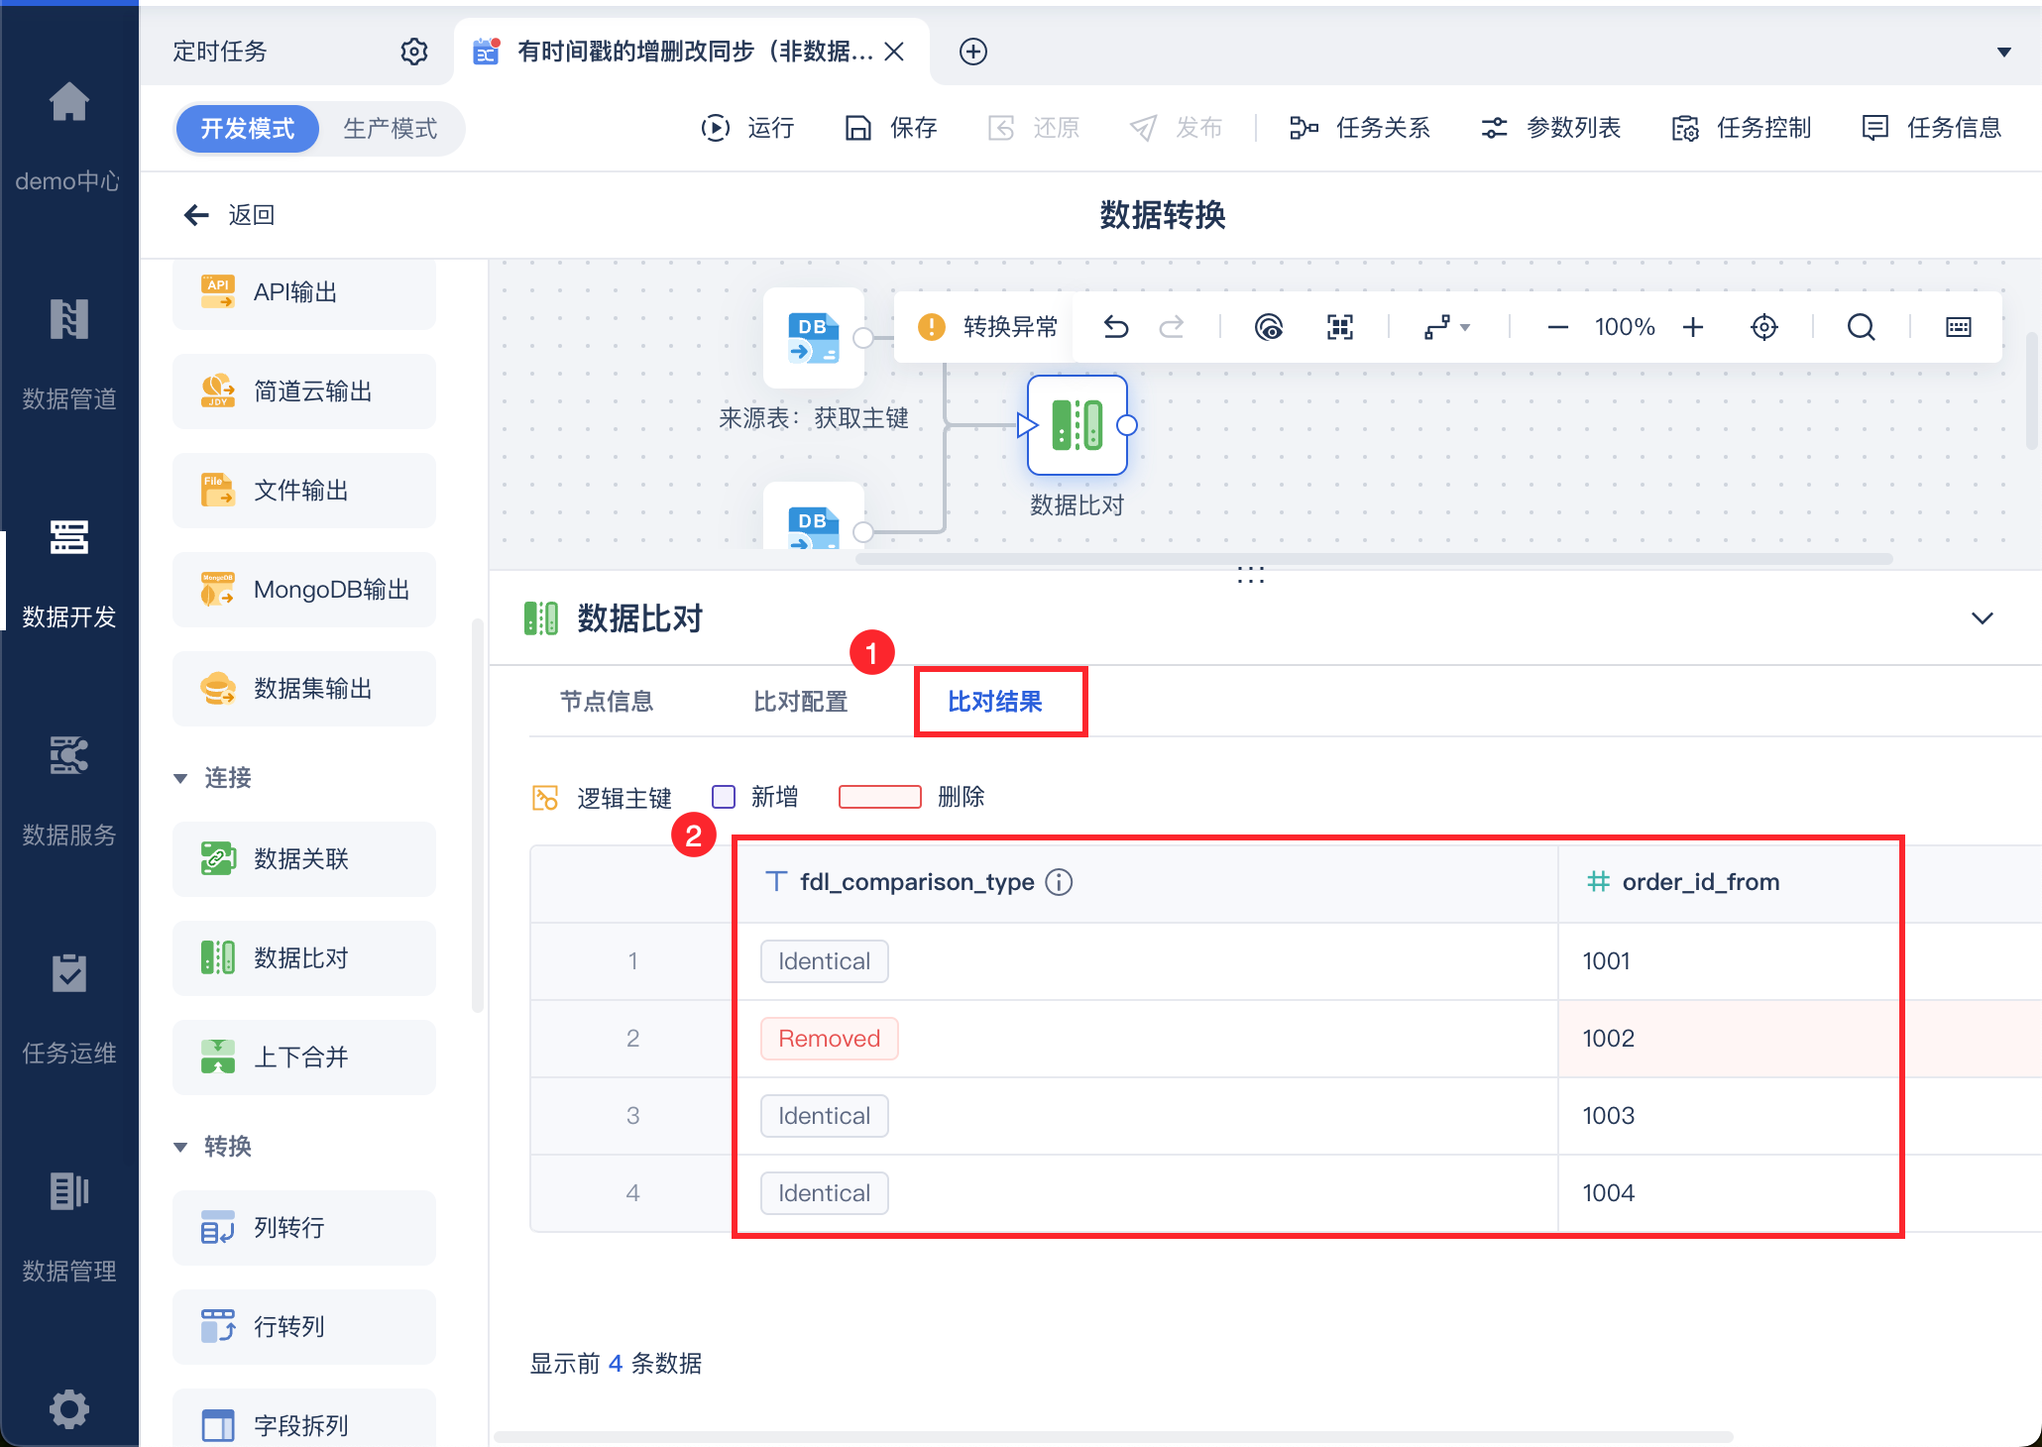Switch to the 比对配置 tab

pyautogui.click(x=800, y=702)
